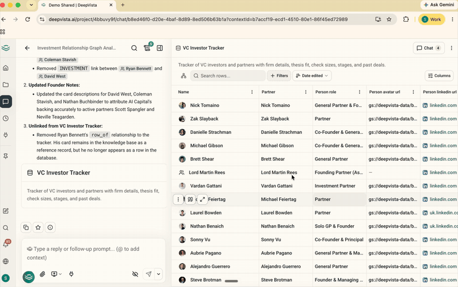
Task: Open notifications bell with badge
Action: coord(6,244)
